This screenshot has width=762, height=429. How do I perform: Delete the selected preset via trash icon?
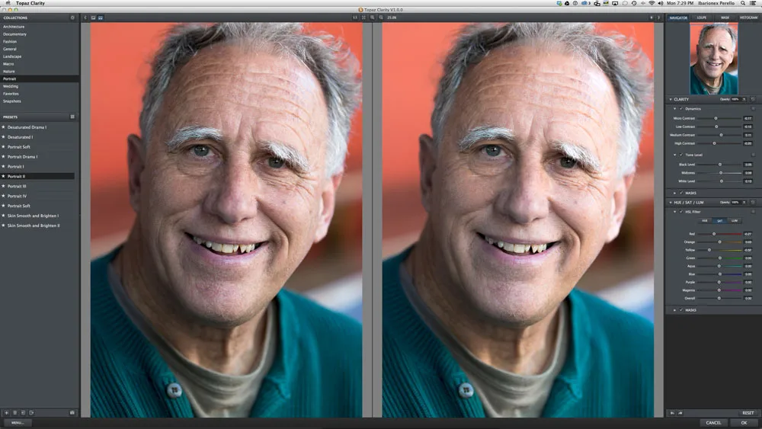[x=14, y=412]
